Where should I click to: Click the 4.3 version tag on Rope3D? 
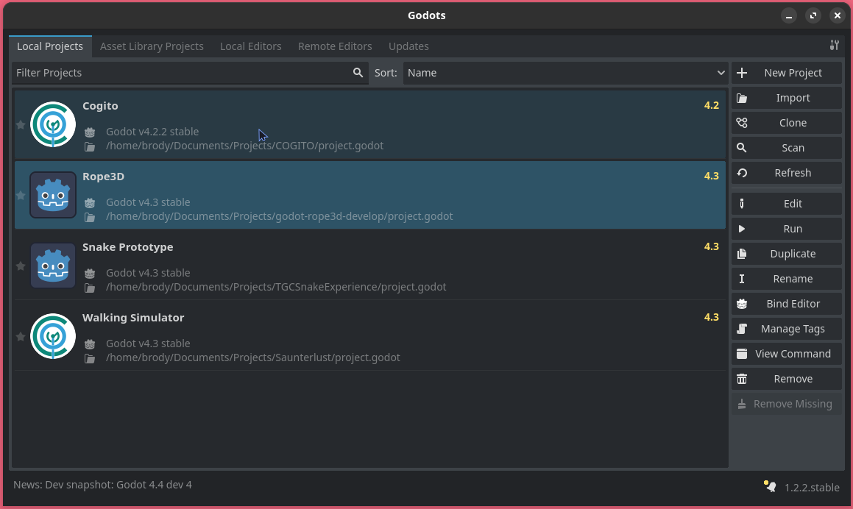[x=712, y=177]
